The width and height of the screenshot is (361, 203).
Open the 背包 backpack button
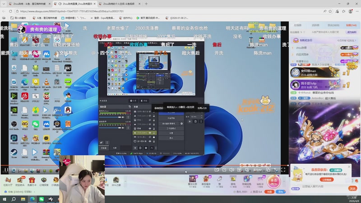click(280, 192)
